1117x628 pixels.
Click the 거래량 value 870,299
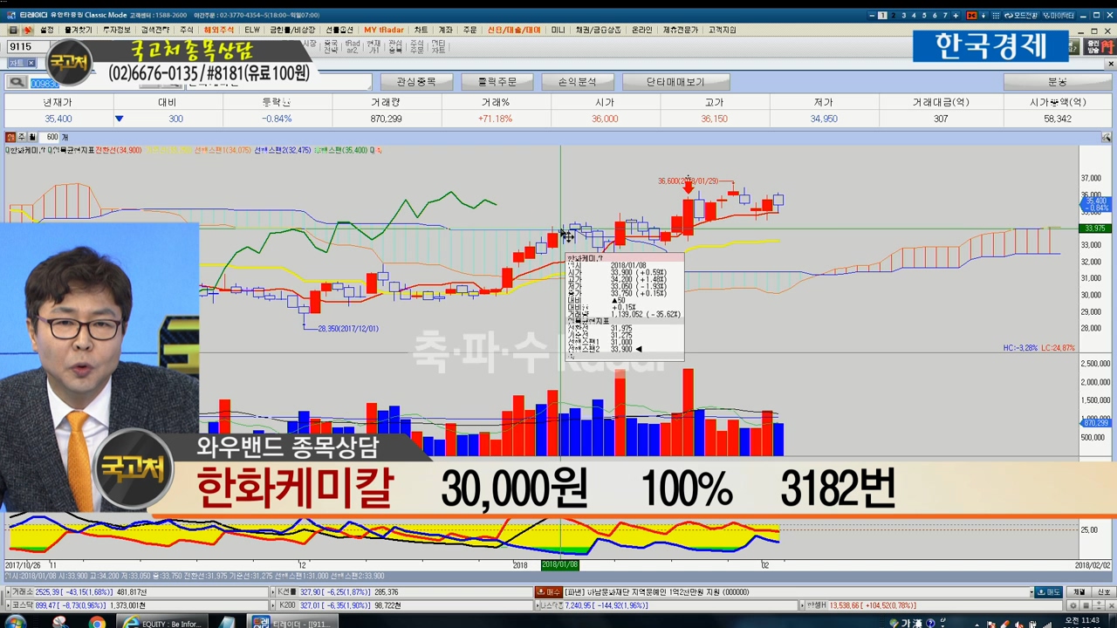[386, 119]
